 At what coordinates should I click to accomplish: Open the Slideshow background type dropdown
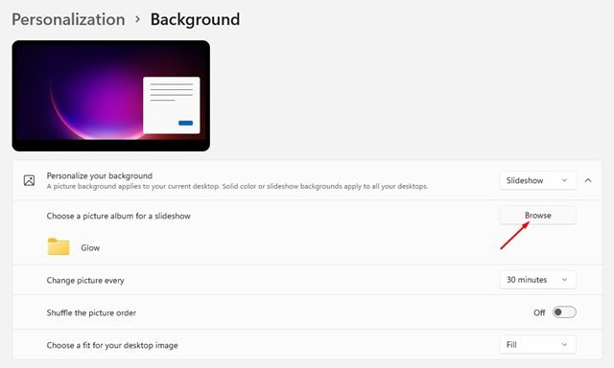click(537, 180)
